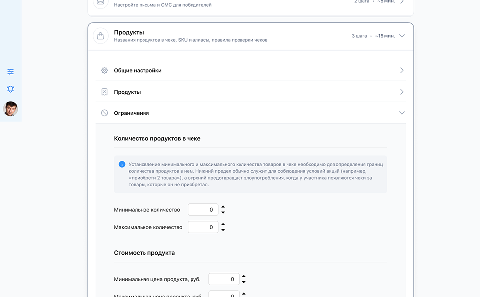Increase Минимальная цена продукта with up arrow
This screenshot has height=297, width=480.
tap(244, 276)
